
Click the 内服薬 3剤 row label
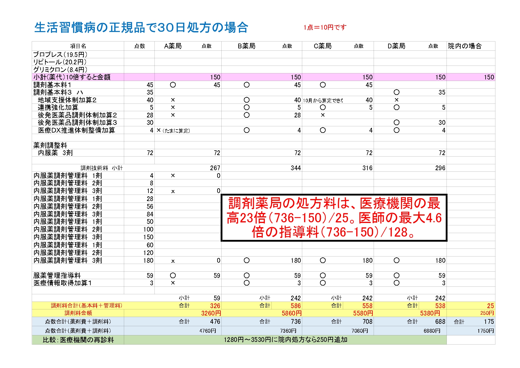[55, 153]
